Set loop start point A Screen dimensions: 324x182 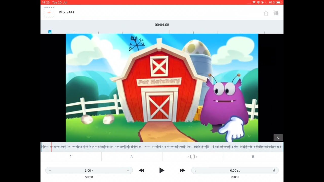click(132, 156)
